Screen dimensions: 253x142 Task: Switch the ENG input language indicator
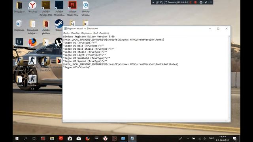[x=211, y=138]
